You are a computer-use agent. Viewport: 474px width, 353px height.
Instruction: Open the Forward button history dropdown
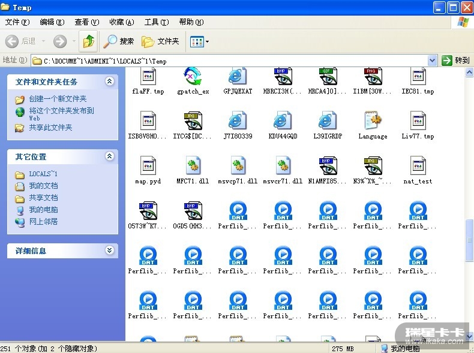click(x=74, y=41)
